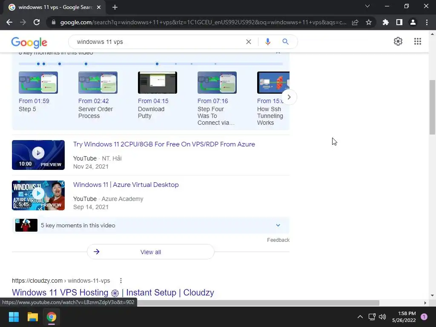Click horizontal scrollbar right arrow
Screen dimensions: 436x327
[x=425, y=303]
